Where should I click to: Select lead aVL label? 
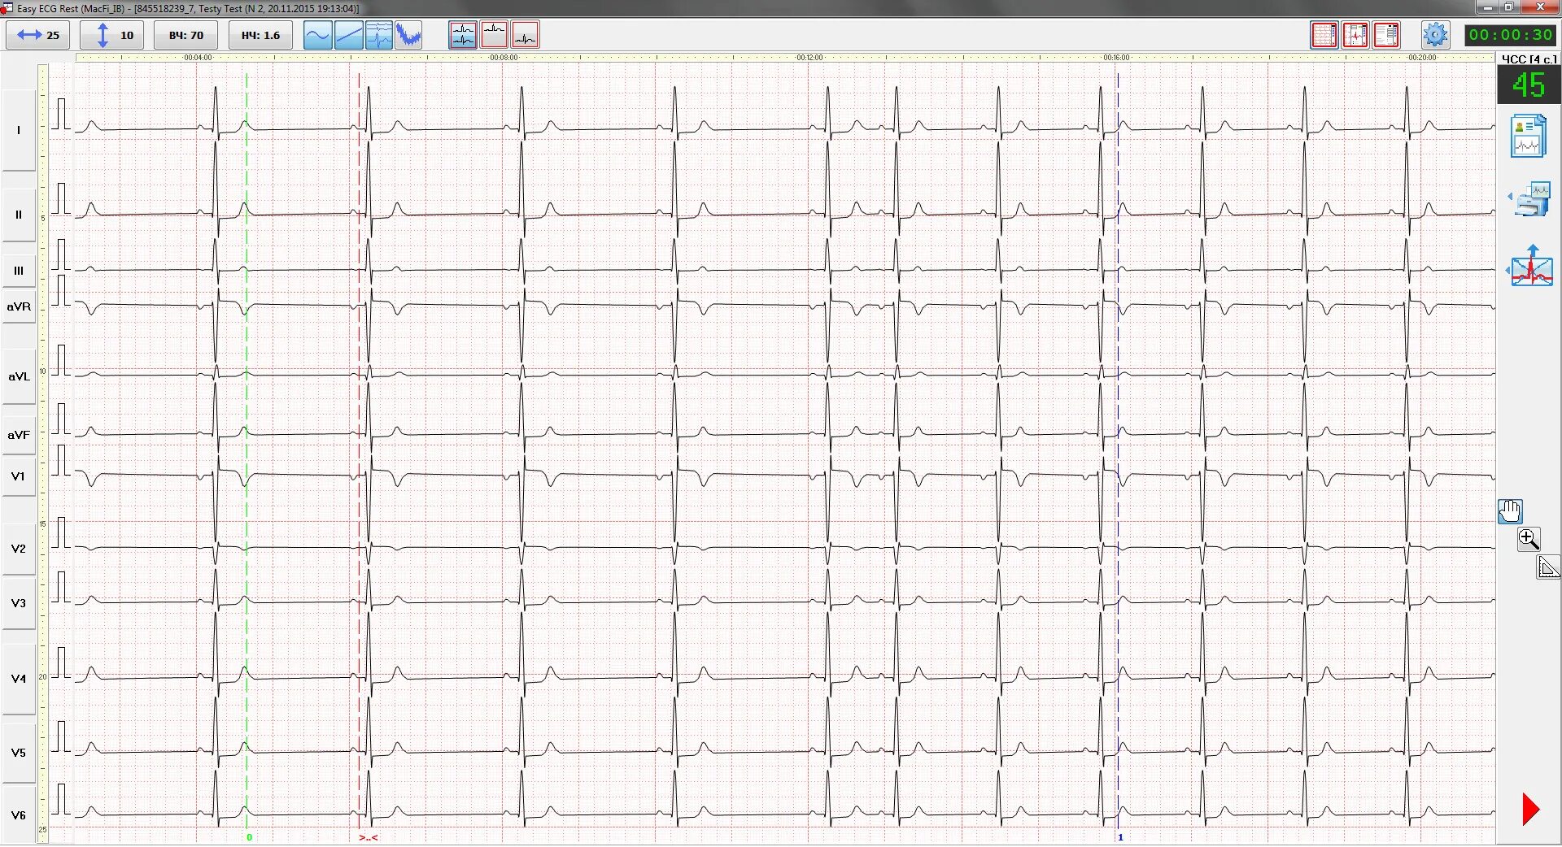click(x=19, y=376)
